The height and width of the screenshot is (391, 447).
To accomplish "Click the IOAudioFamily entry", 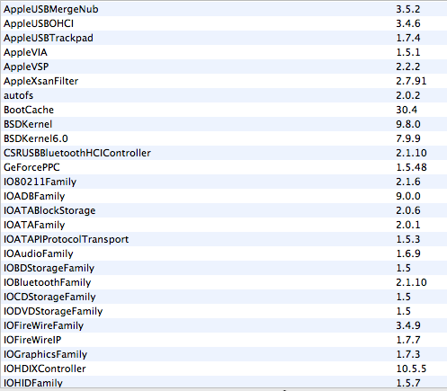I will (223, 253).
